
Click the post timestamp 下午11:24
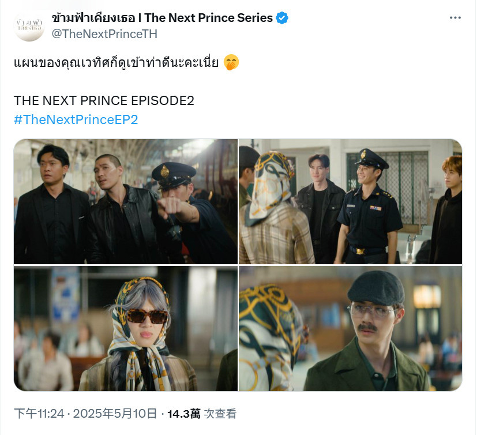pyautogui.click(x=39, y=414)
